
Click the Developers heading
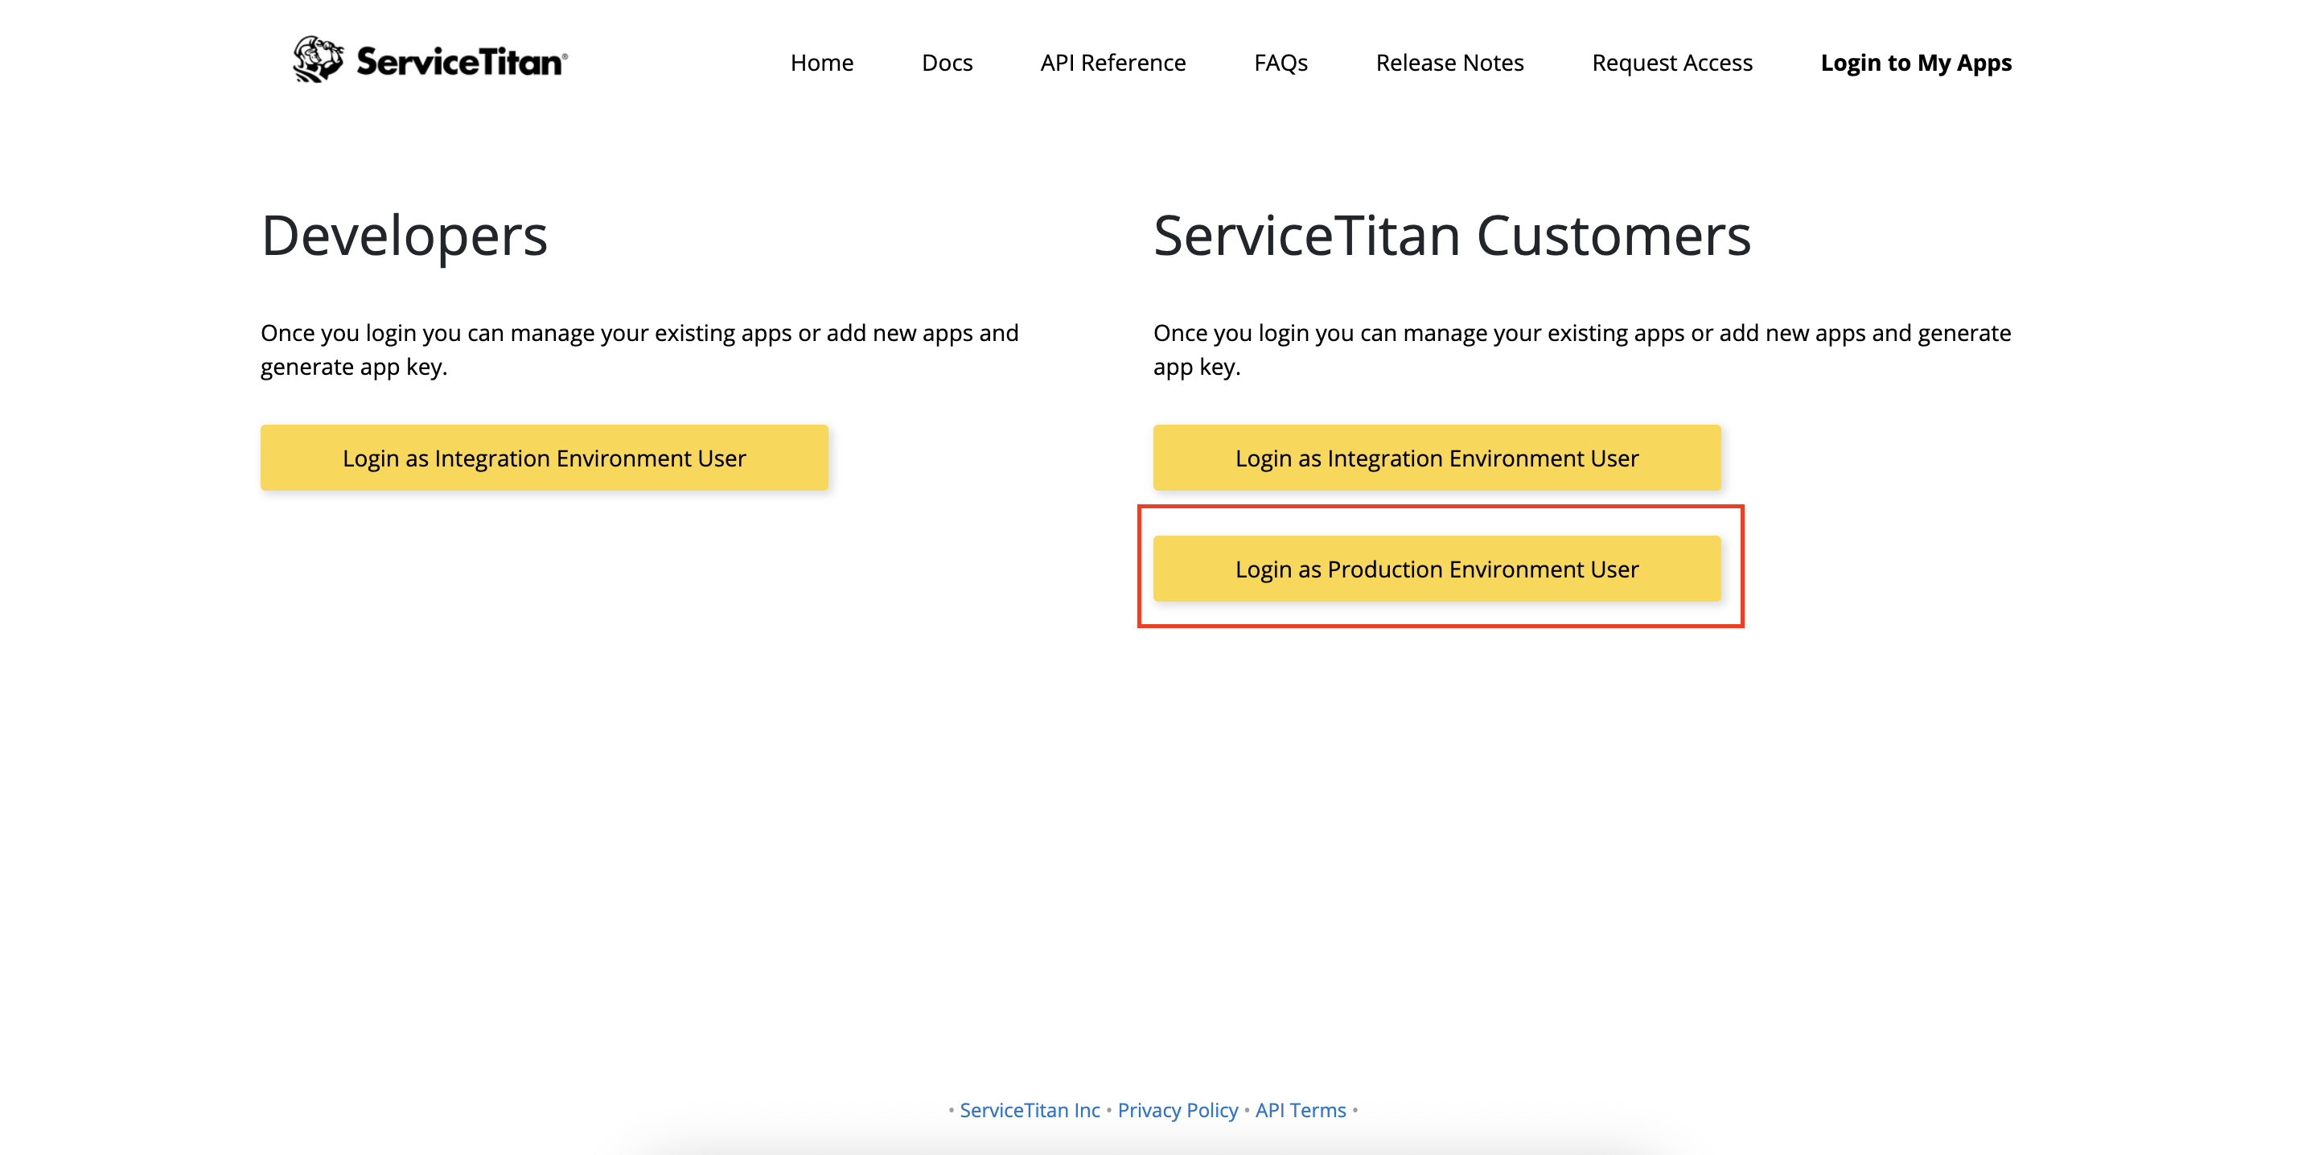404,236
